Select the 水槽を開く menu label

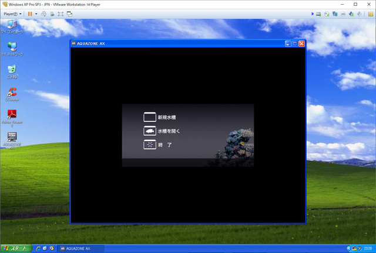(169, 131)
